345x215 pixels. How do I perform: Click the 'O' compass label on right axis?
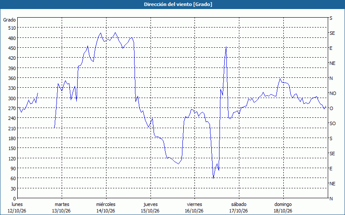(331, 108)
